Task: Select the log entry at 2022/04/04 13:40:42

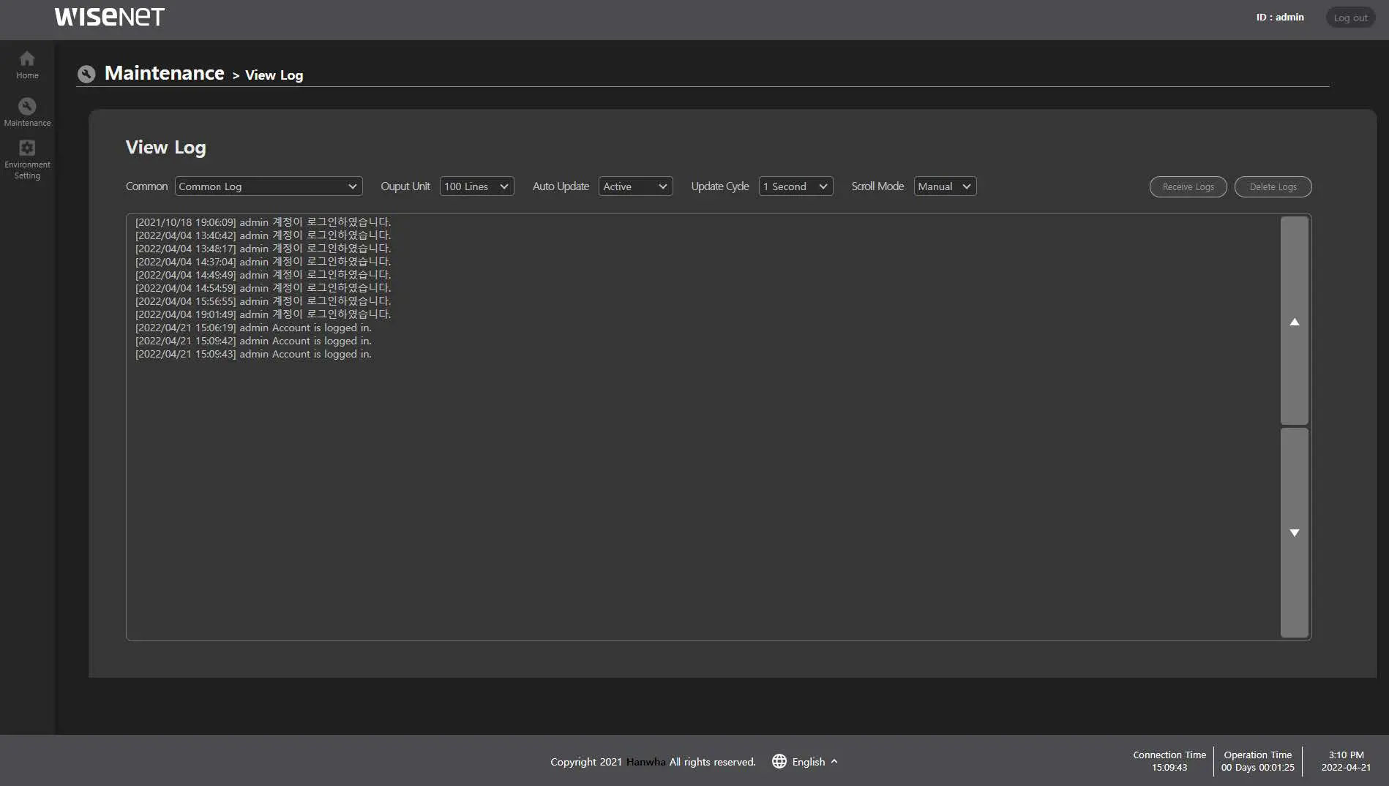Action: pyautogui.click(x=263, y=235)
